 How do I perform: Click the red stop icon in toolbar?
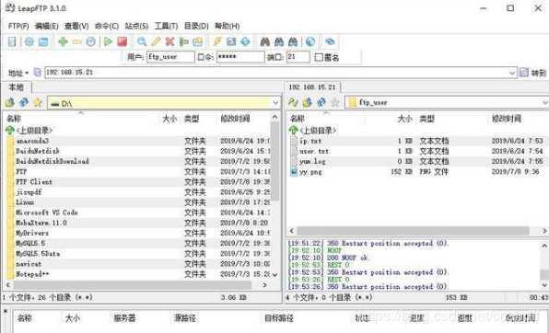click(123, 41)
